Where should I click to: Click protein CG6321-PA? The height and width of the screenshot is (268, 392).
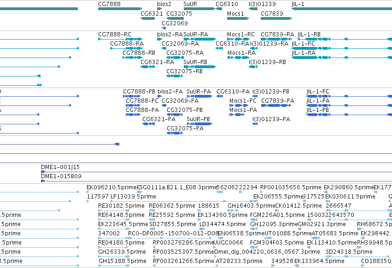pos(148,124)
